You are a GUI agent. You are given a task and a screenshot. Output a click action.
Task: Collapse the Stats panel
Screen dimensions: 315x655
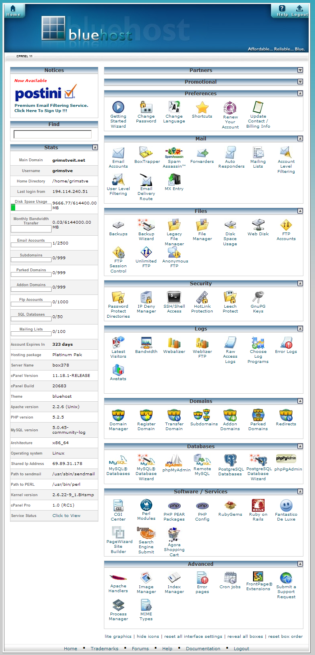point(95,147)
